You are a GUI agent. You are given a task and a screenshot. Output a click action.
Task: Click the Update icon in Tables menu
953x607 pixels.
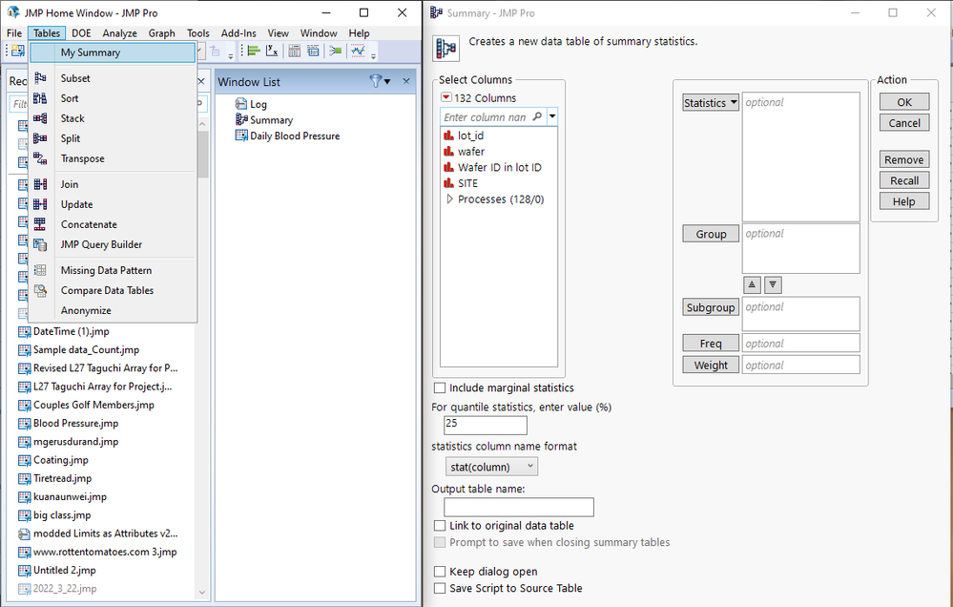(x=40, y=203)
